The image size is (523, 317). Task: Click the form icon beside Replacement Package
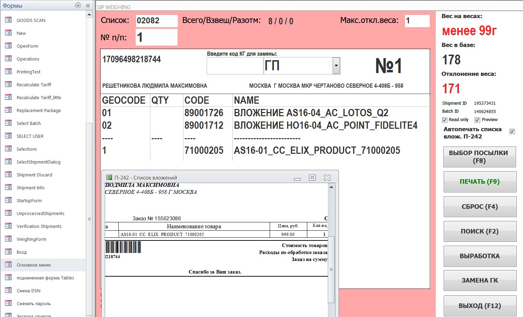pos(8,110)
